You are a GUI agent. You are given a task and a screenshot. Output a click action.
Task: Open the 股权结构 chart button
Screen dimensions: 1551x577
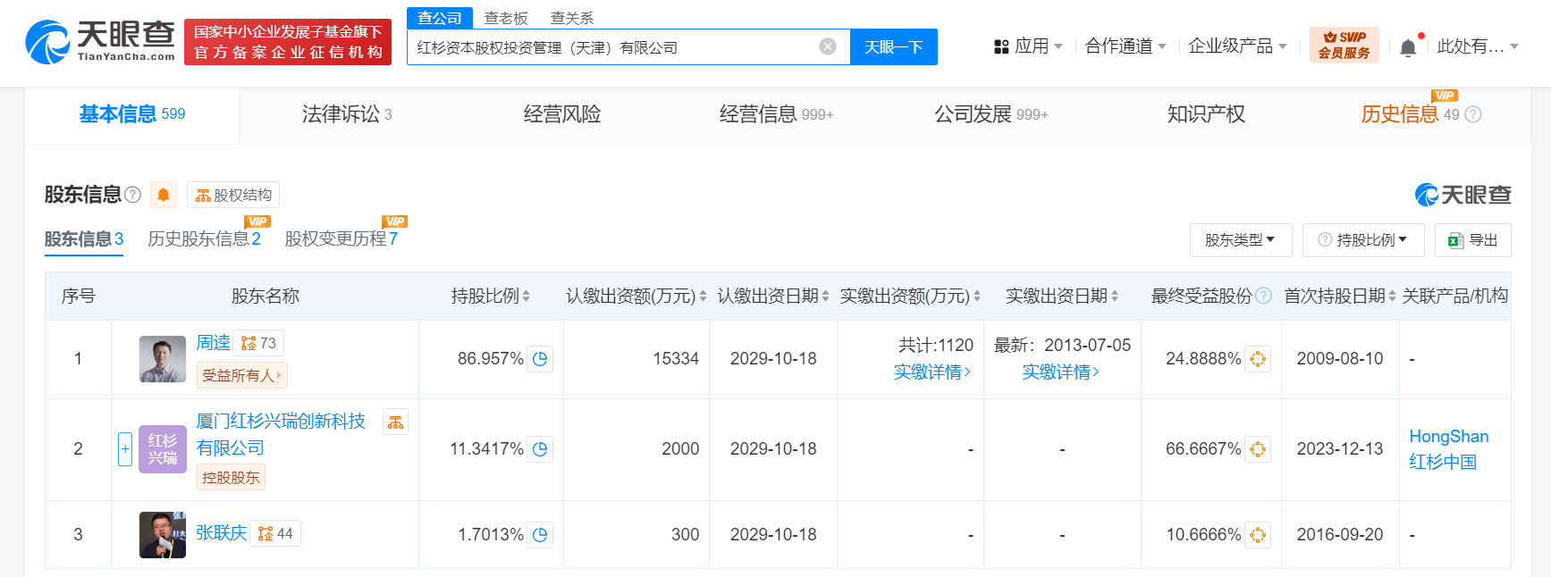pyautogui.click(x=233, y=195)
